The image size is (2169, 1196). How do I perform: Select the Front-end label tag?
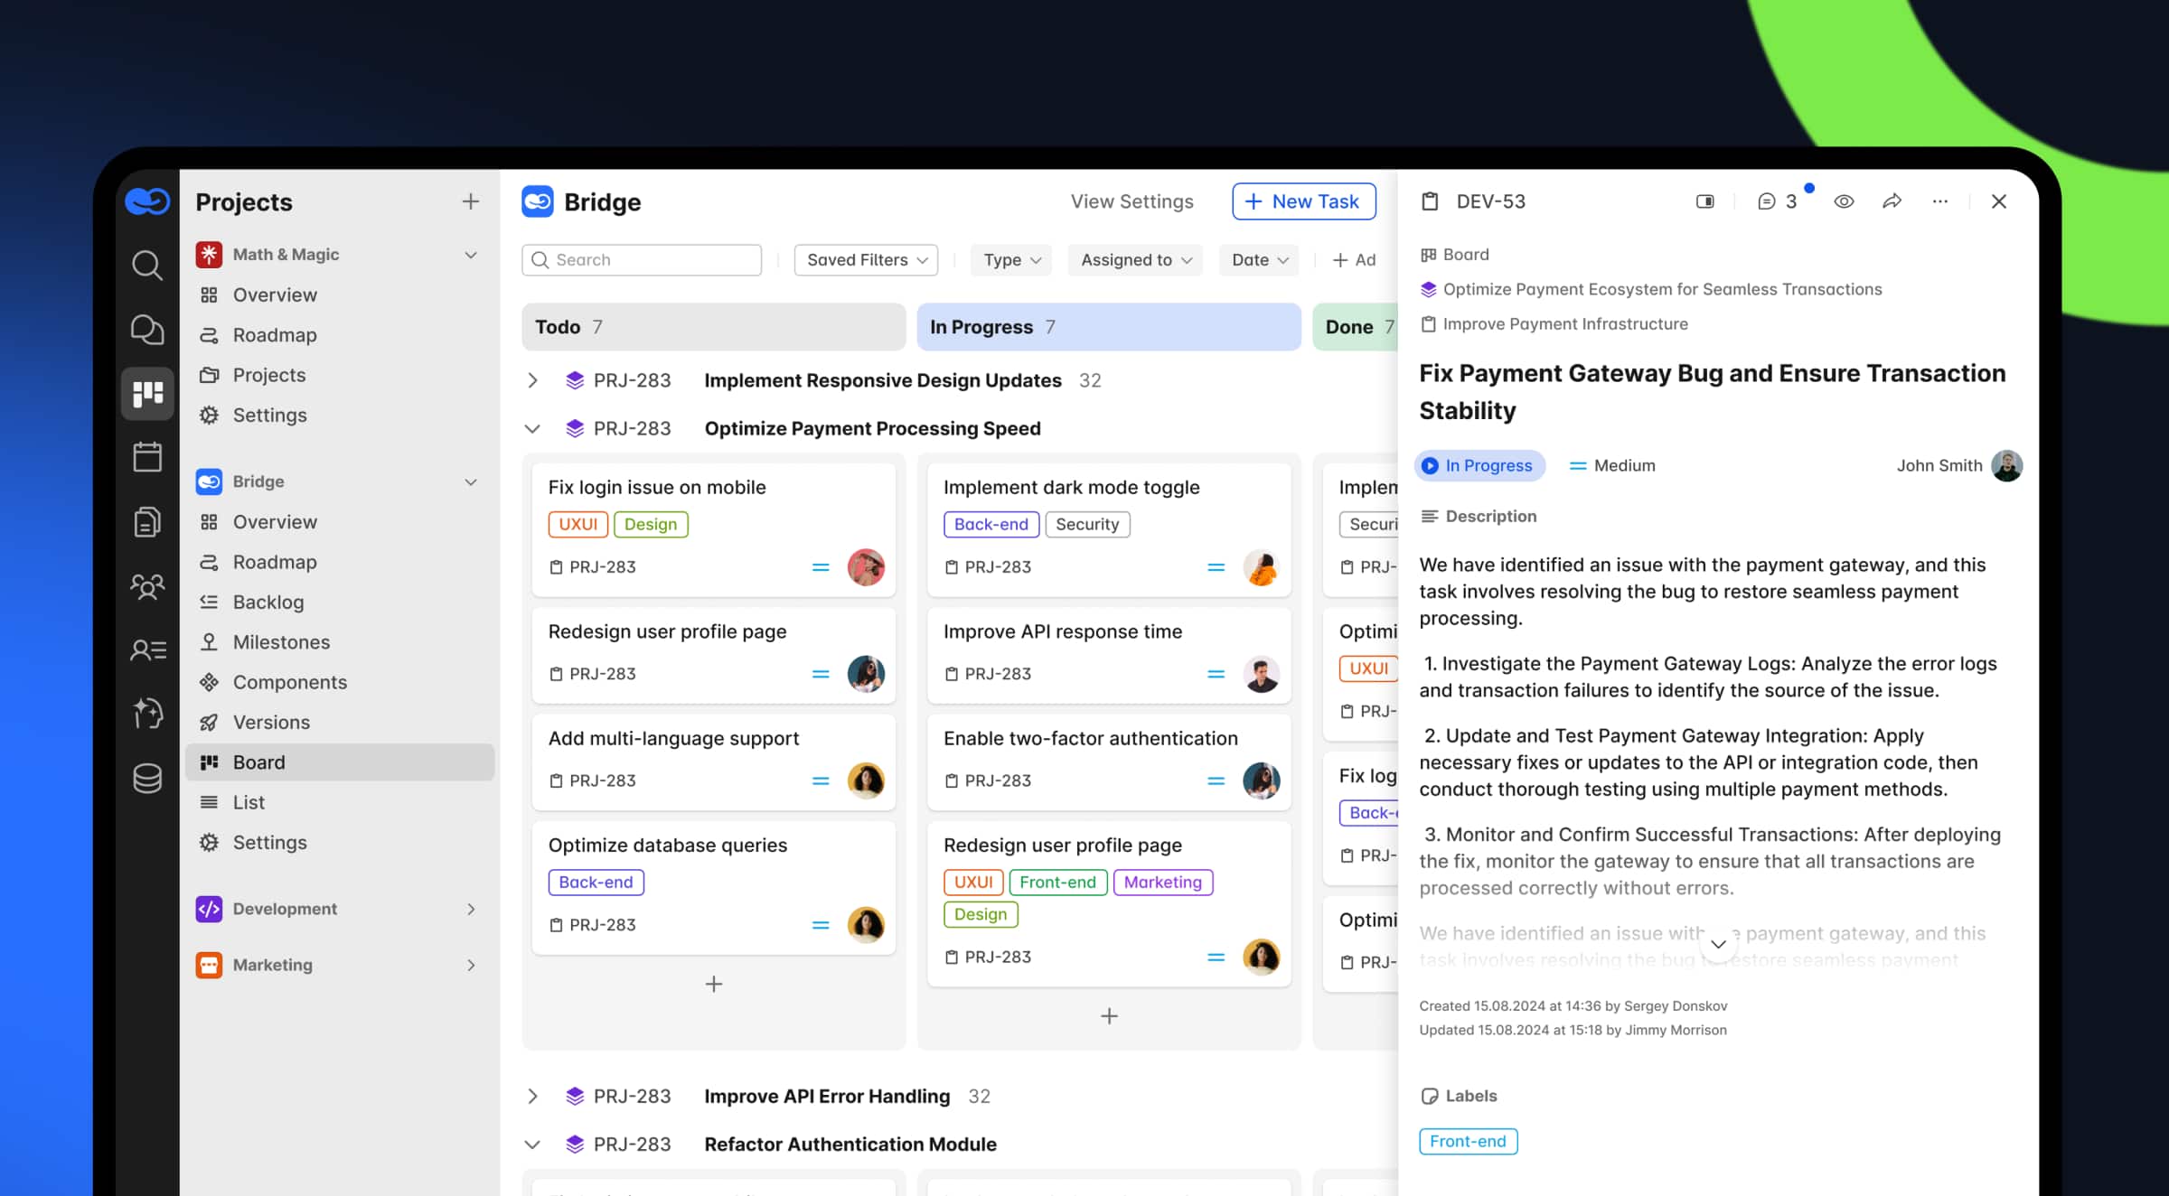coord(1467,1141)
